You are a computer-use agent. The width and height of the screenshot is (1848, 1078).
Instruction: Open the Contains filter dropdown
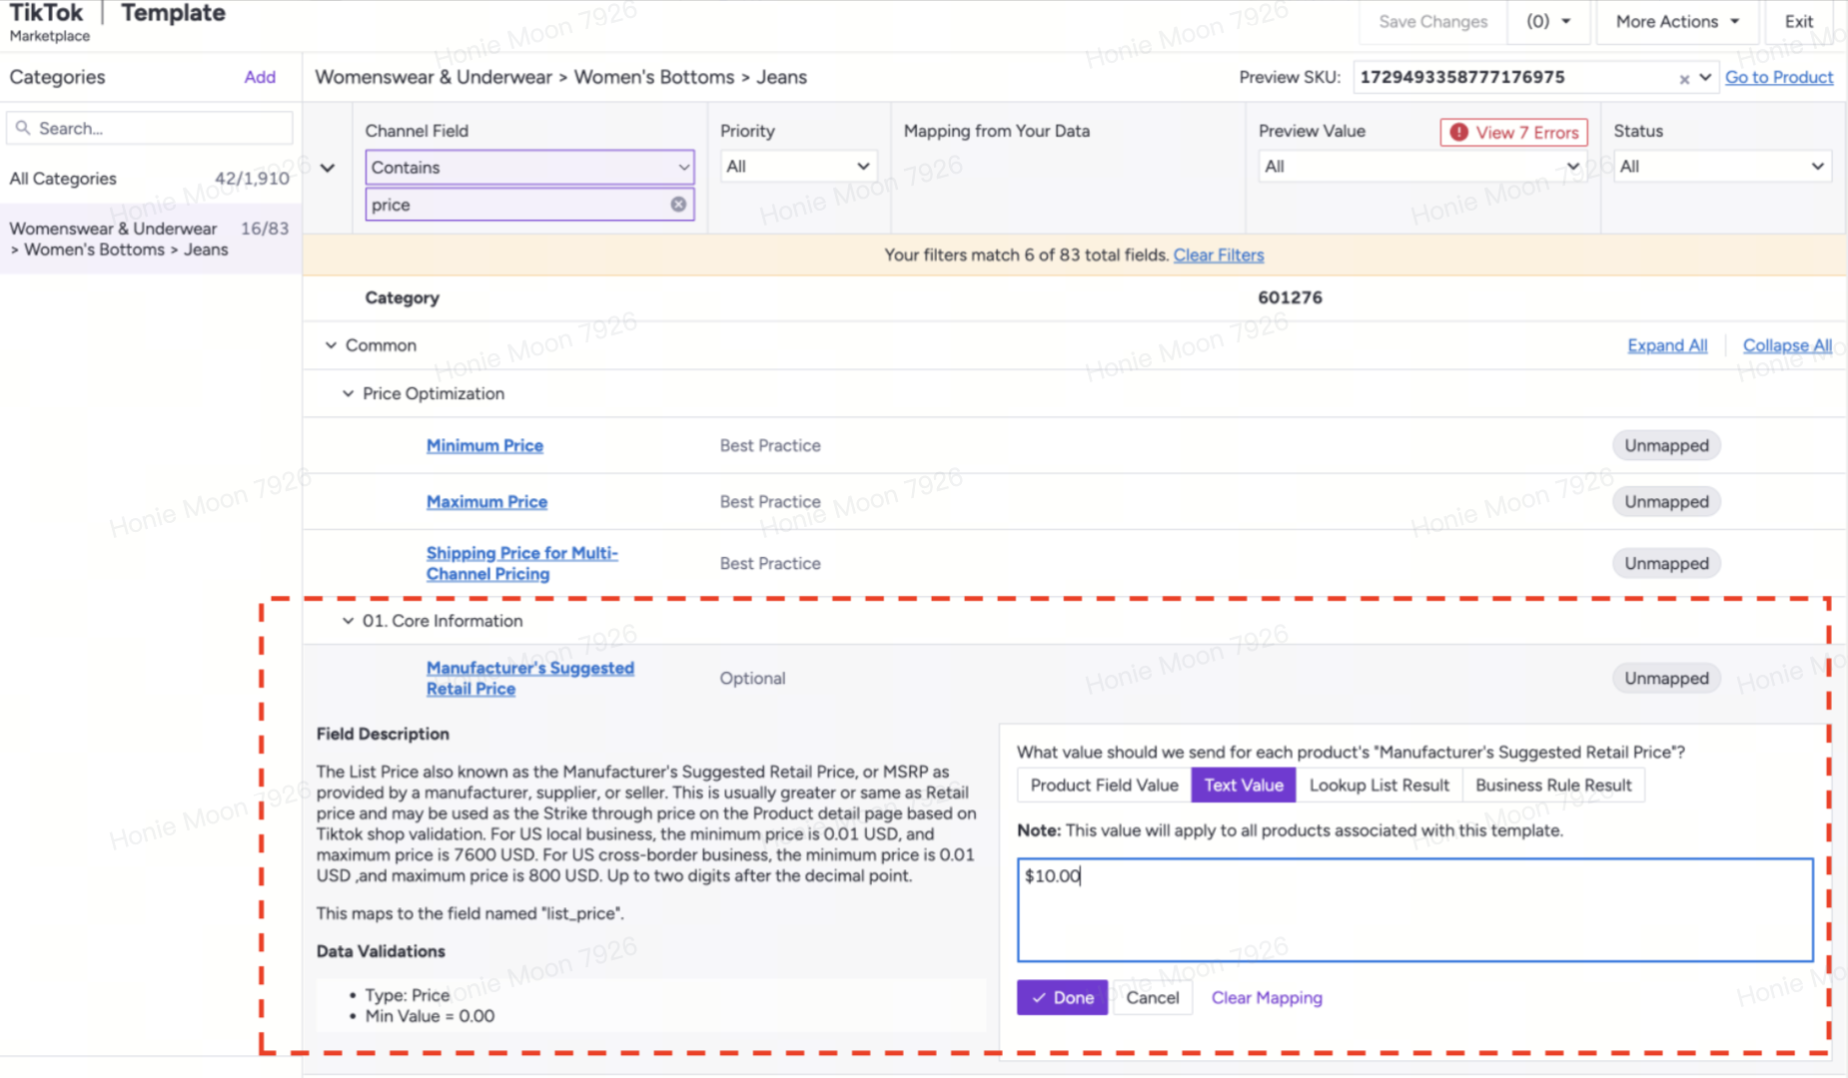(529, 168)
